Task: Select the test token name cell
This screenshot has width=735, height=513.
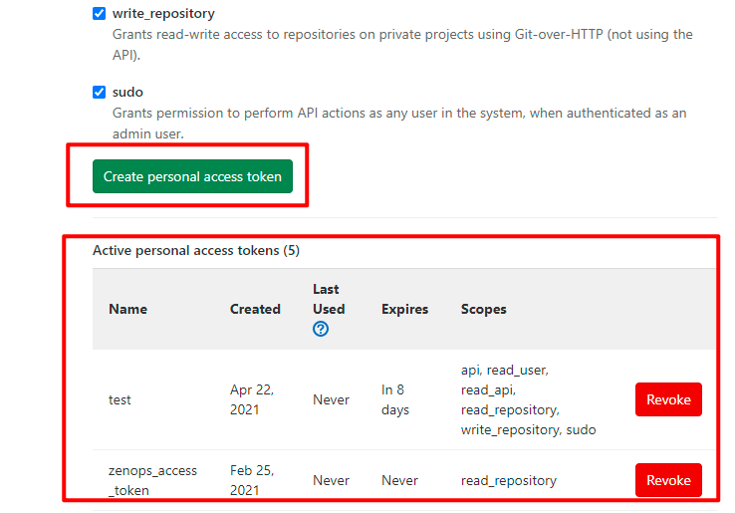Action: tap(120, 399)
